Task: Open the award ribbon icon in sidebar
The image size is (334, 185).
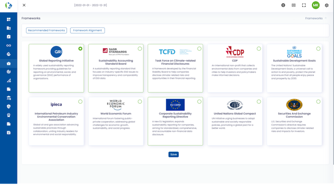Action: [x=8, y=115]
